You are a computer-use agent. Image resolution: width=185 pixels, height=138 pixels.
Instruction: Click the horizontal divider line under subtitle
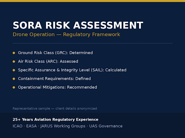point(92,43)
